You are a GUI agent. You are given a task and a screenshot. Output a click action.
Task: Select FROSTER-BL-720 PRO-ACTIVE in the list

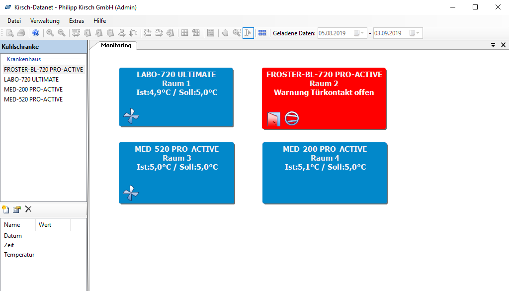44,70
